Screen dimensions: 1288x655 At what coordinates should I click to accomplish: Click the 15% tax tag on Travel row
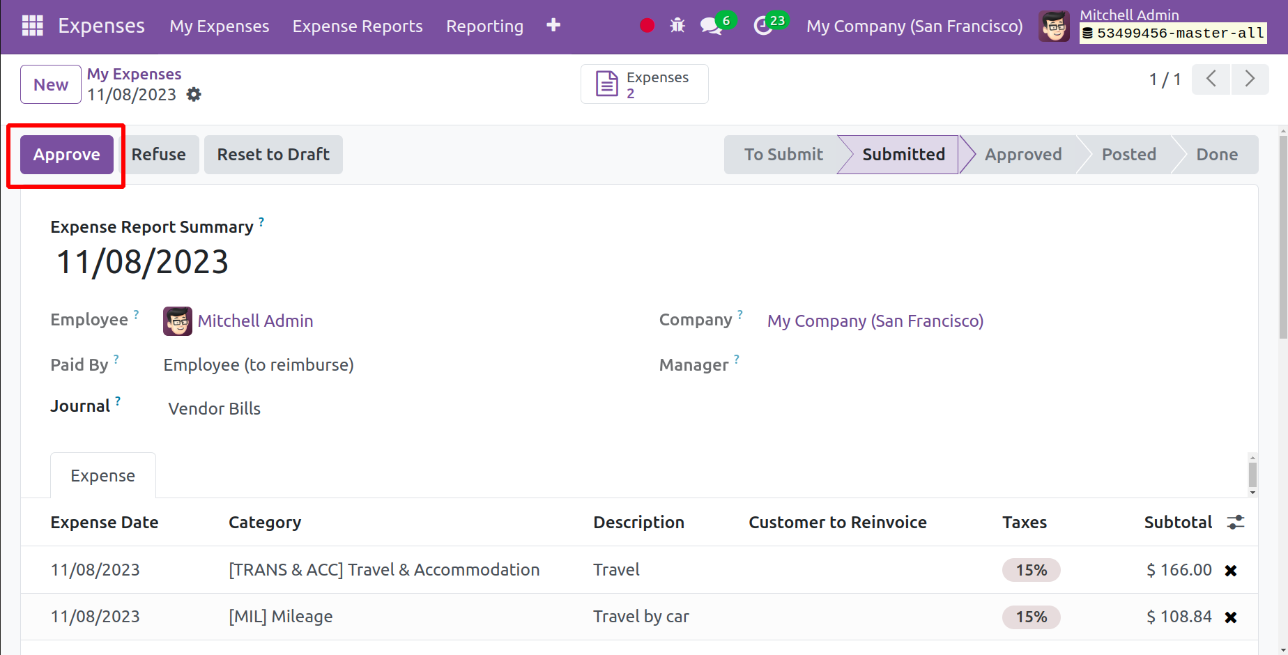tap(1031, 570)
